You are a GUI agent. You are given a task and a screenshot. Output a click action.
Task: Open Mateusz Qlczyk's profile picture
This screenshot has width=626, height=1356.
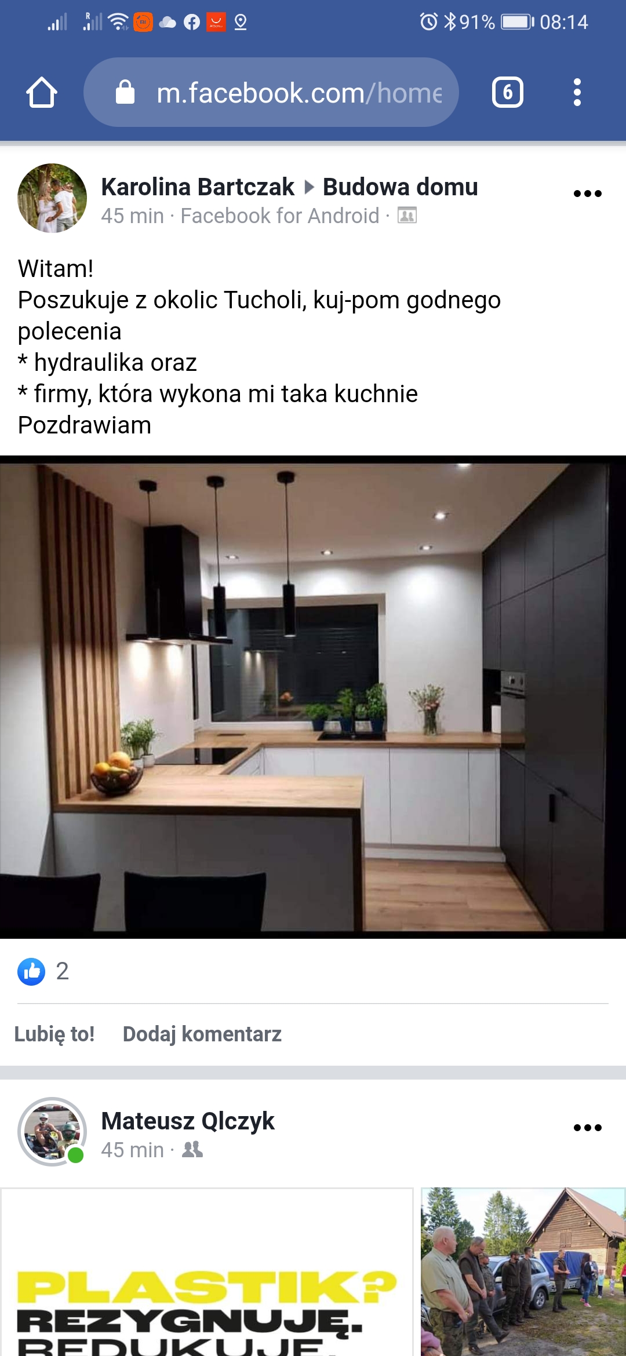pos(52,1132)
